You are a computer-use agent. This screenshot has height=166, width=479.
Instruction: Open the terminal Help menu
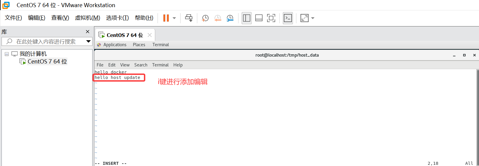tap(178, 65)
